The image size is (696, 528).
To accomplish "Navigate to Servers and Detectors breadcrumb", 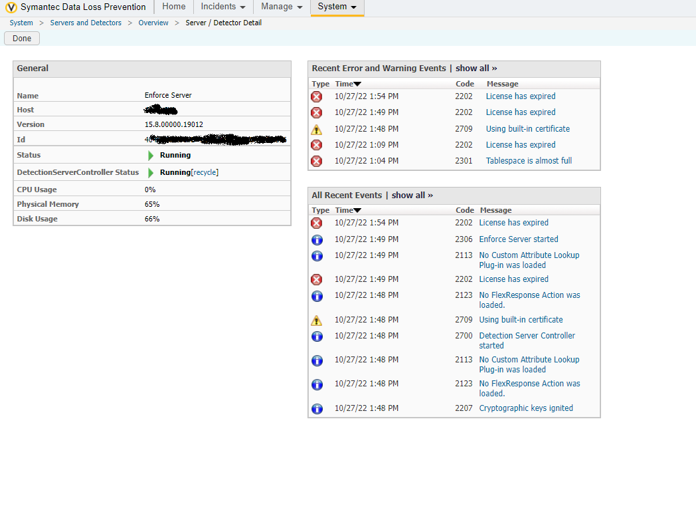I will point(86,23).
